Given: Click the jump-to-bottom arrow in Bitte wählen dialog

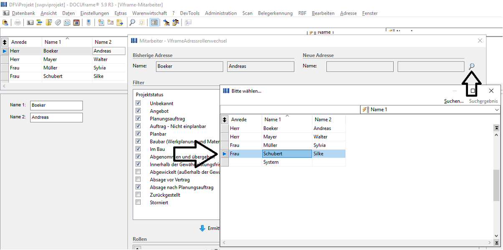Looking at the screenshot, I should click(496, 243).
